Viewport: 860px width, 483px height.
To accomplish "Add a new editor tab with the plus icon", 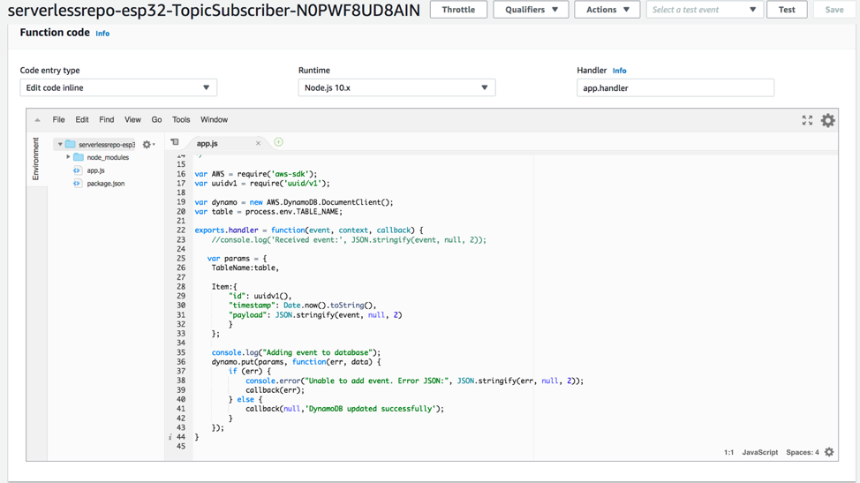I will (x=279, y=142).
